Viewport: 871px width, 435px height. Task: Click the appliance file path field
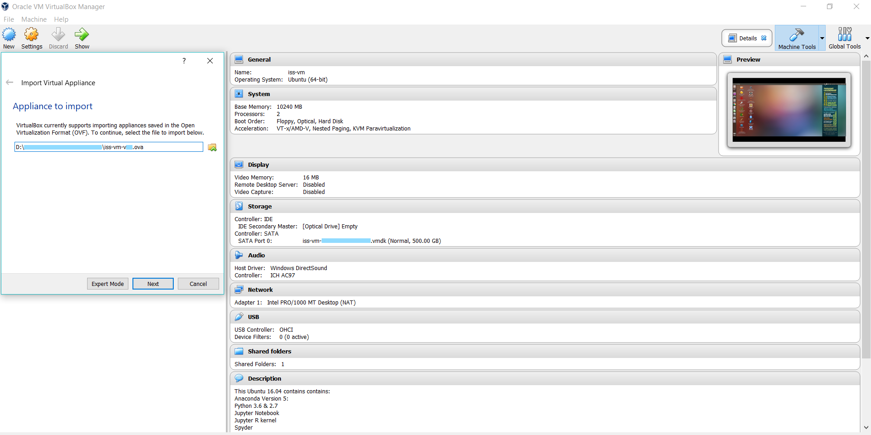click(x=109, y=147)
